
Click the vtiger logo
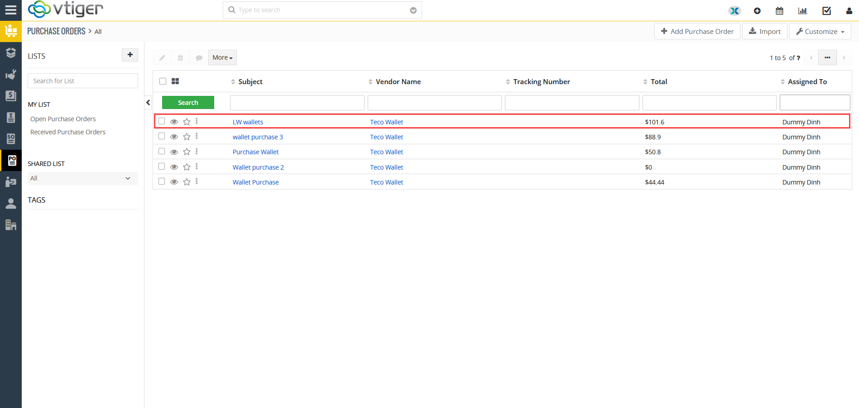pos(66,9)
